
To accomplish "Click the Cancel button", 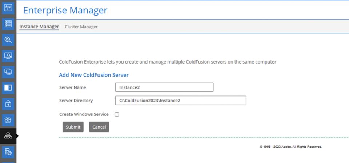I will tap(99, 127).
